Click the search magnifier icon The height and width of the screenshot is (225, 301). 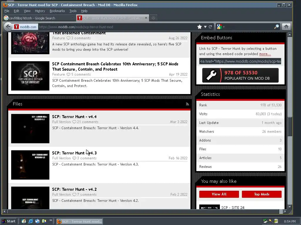276,27
